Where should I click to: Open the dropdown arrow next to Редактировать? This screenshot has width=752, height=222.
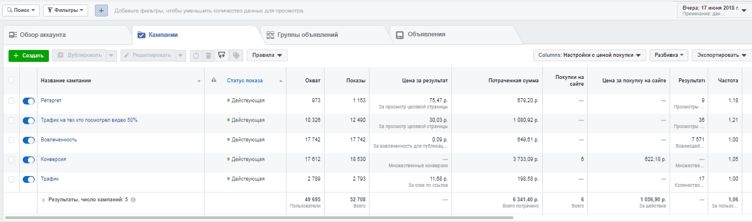(181, 56)
